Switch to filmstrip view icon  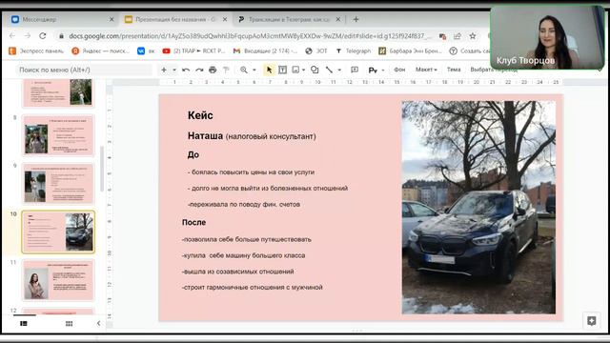click(x=24, y=324)
